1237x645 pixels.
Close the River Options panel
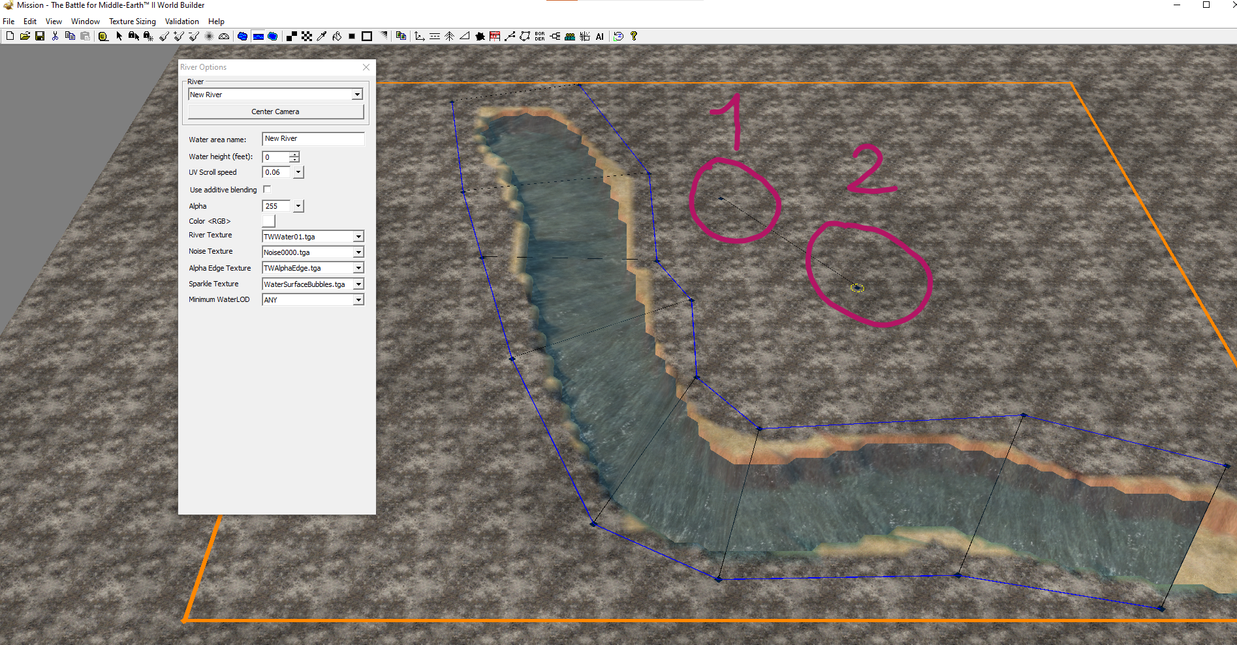[366, 67]
